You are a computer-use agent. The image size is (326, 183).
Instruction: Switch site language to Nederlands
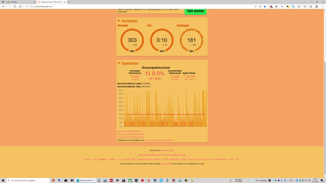point(174,159)
